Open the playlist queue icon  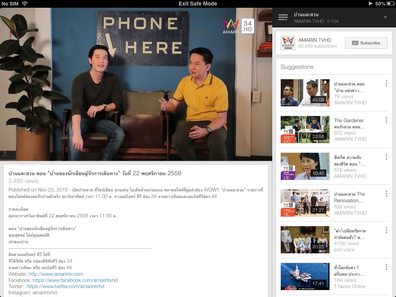(283, 17)
